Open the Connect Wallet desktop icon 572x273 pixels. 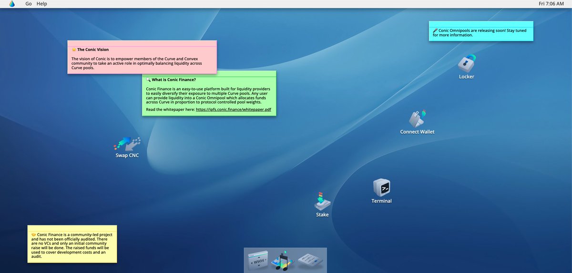coord(417,118)
